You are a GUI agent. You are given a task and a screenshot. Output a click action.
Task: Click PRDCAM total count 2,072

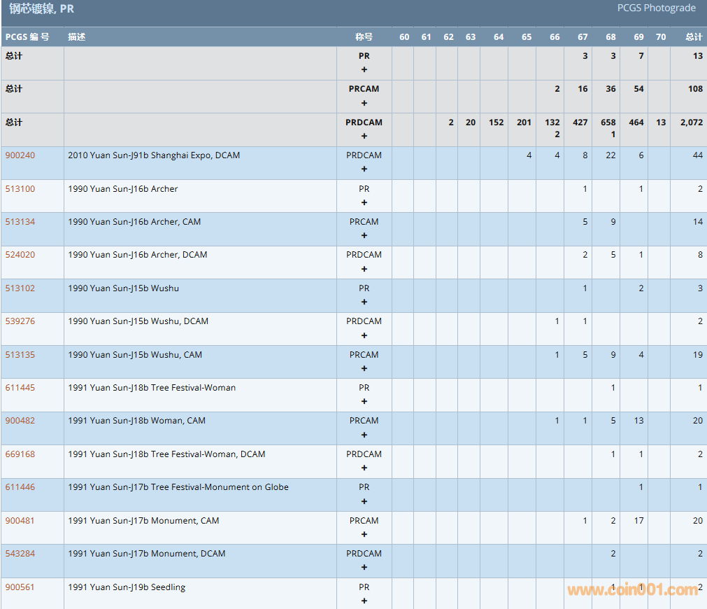point(691,122)
